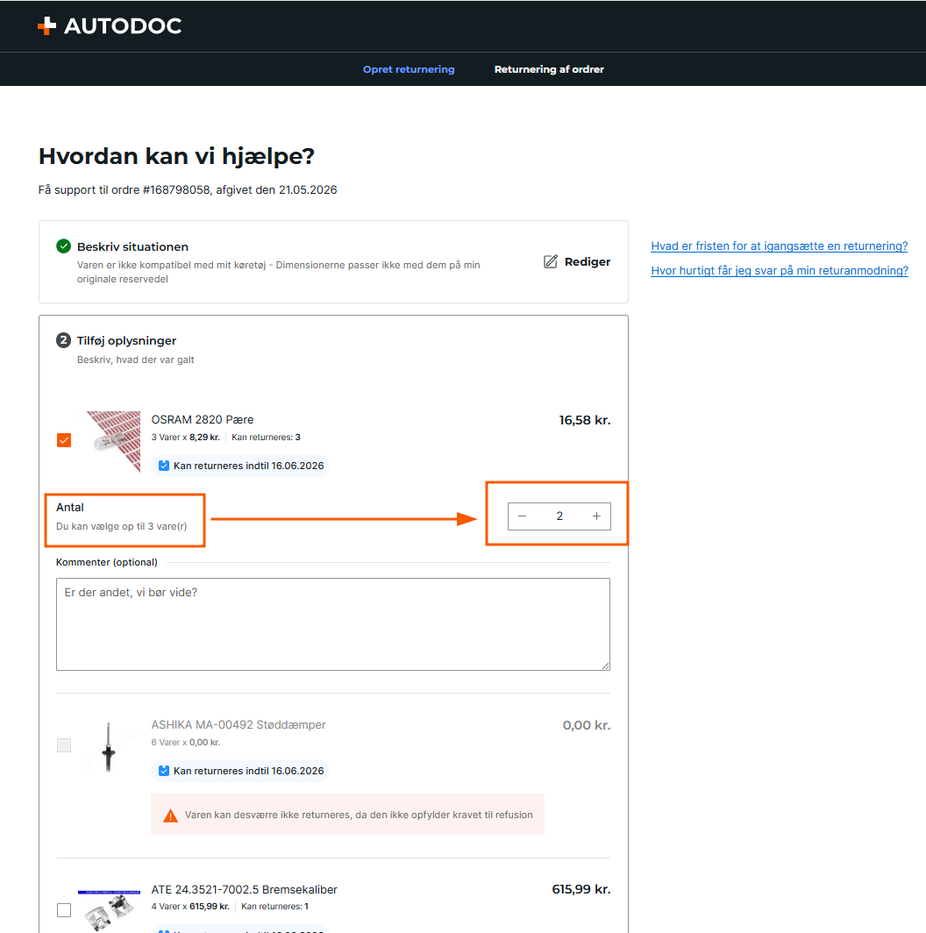Click the ASHIKA shock absorber thumbnail
This screenshot has width=926, height=933.
click(109, 747)
